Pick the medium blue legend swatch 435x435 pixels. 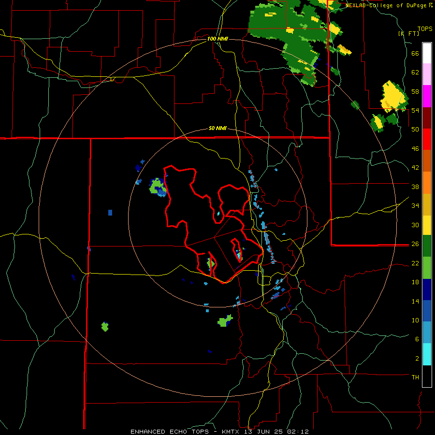coord(427,311)
